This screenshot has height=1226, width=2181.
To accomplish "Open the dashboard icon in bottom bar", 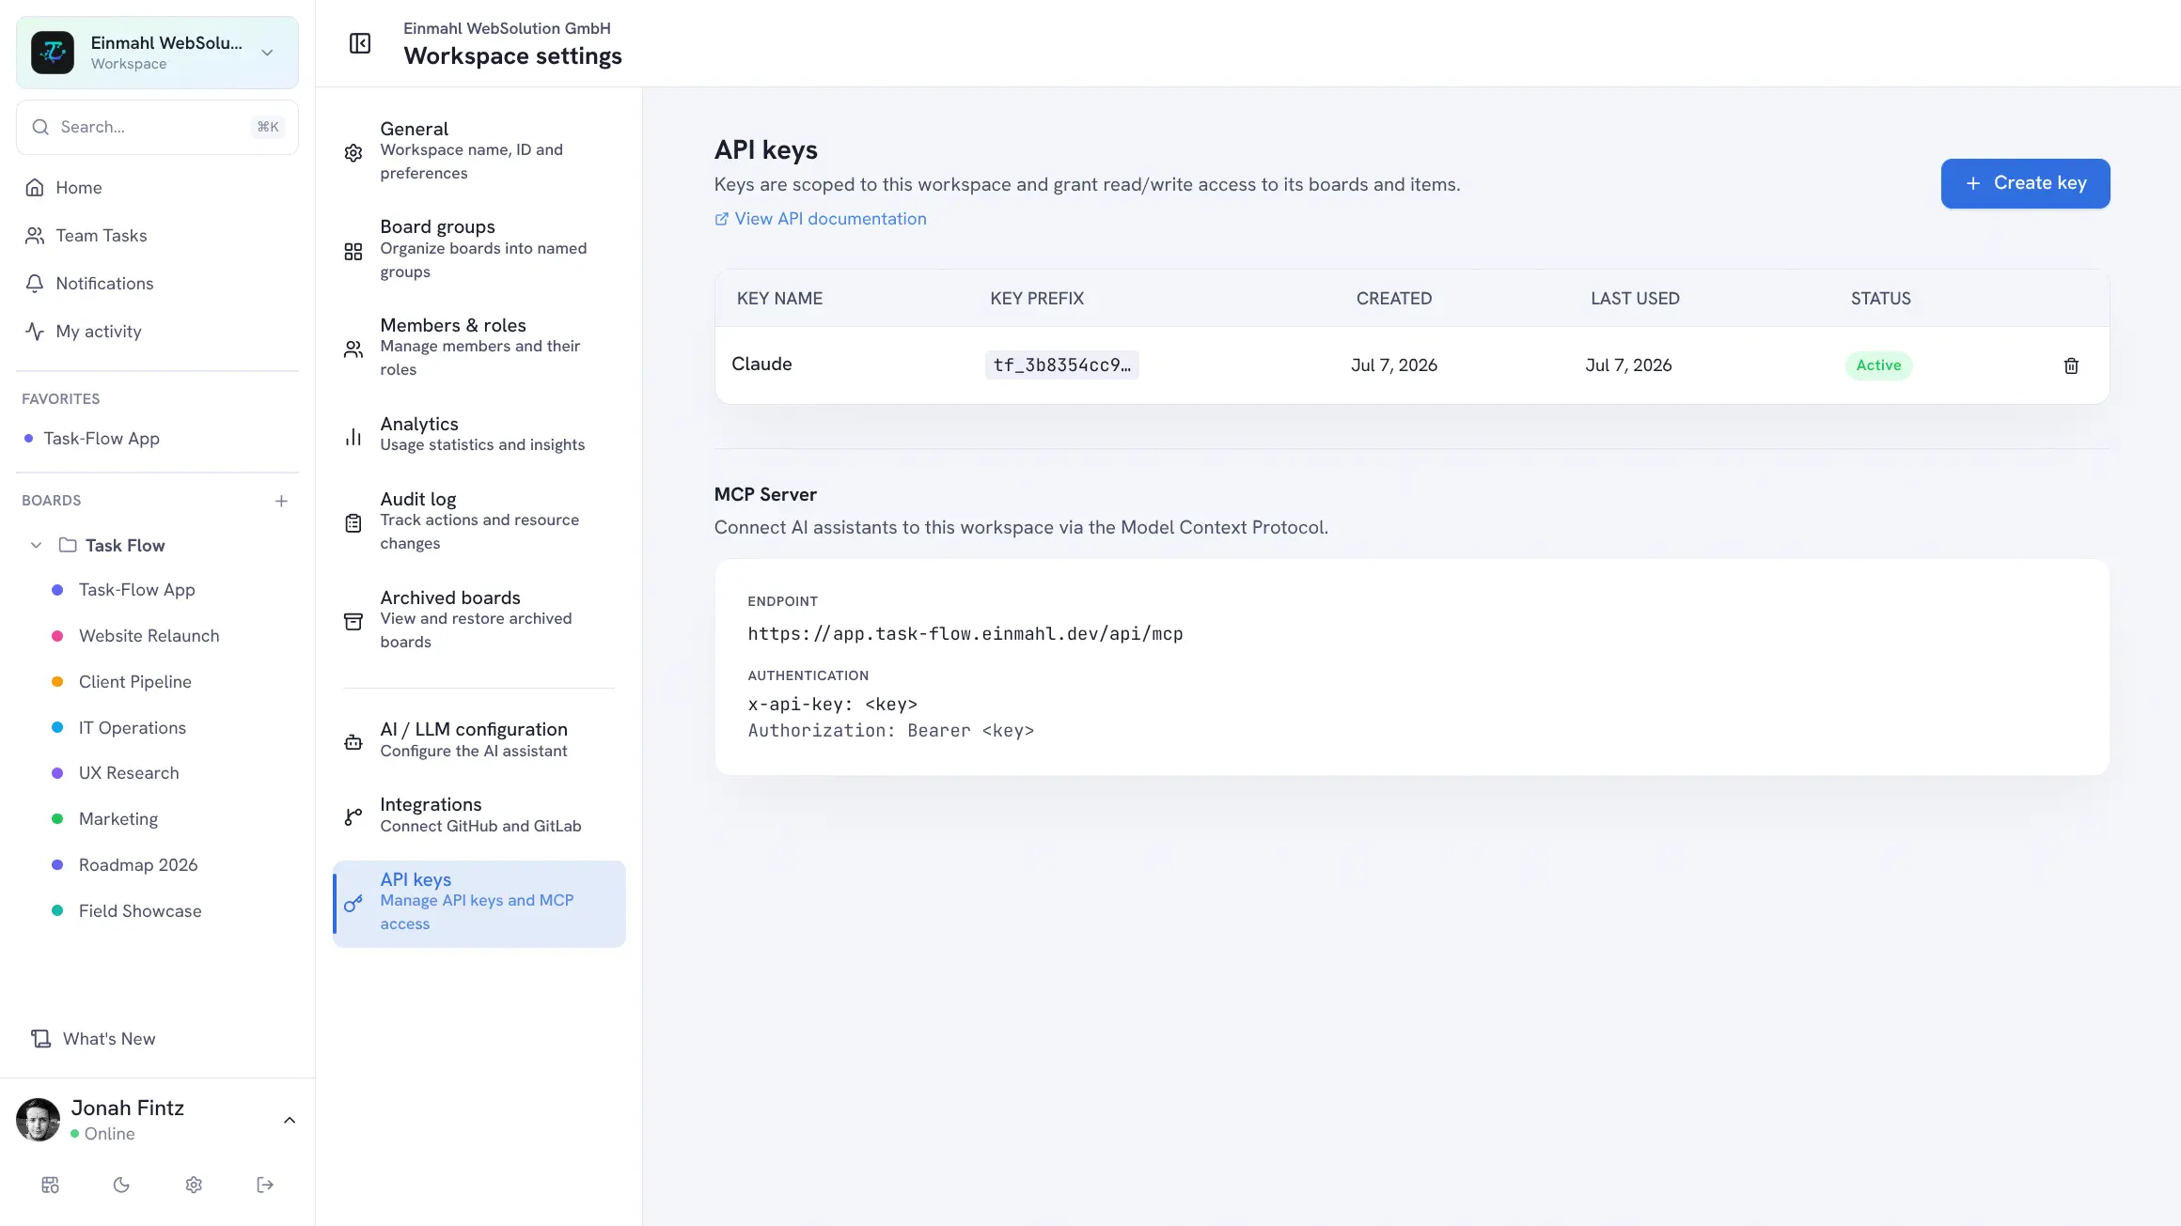I will (x=51, y=1185).
